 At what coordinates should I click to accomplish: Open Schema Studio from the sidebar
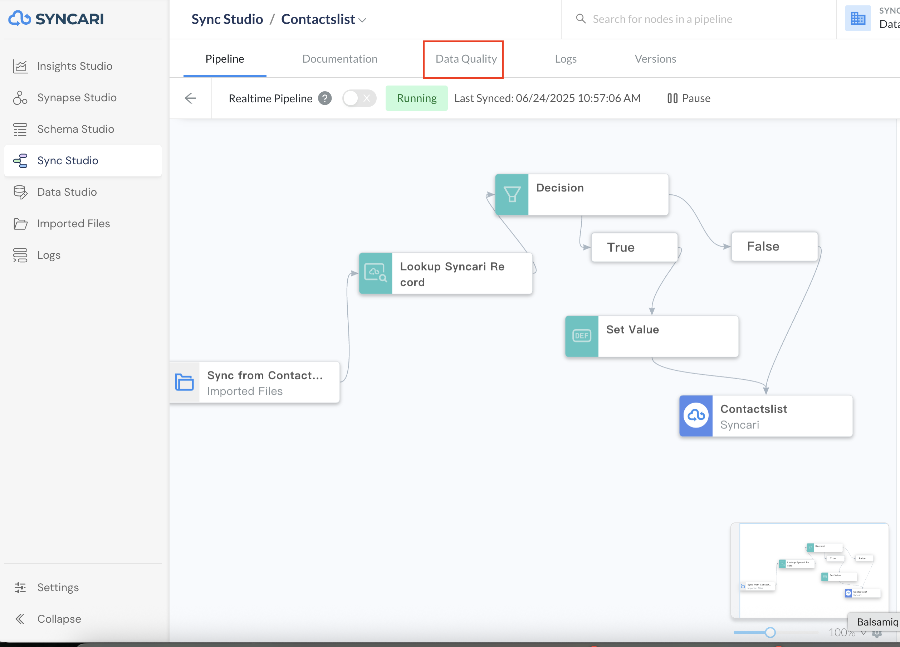(83, 129)
